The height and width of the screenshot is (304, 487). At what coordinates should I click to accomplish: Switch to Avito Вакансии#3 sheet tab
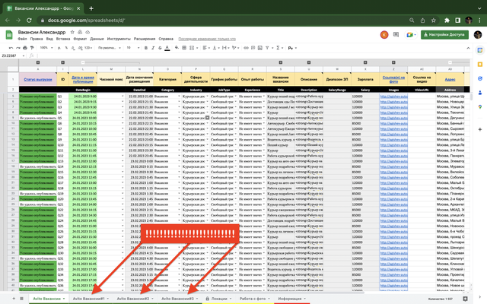pos(180,299)
